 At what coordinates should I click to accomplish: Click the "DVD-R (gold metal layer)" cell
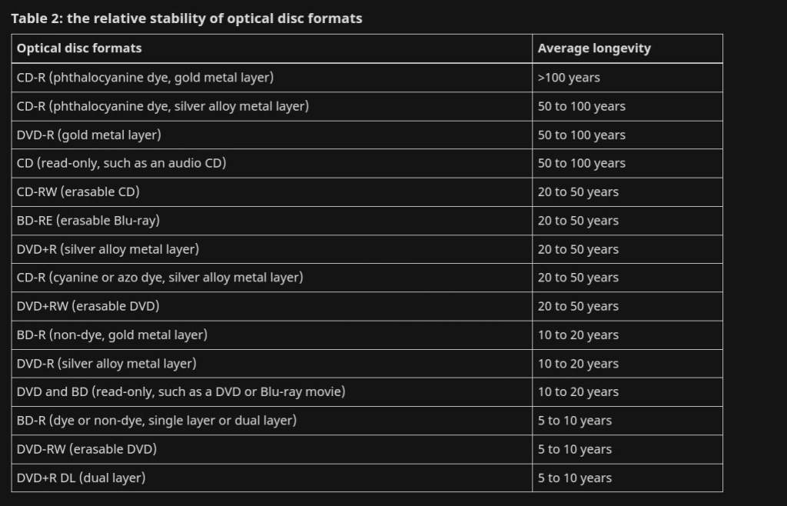click(x=89, y=135)
